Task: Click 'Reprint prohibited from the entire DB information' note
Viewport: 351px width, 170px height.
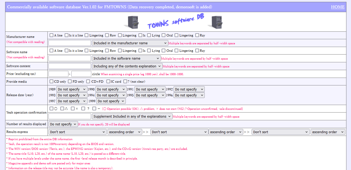Action: 39,139
